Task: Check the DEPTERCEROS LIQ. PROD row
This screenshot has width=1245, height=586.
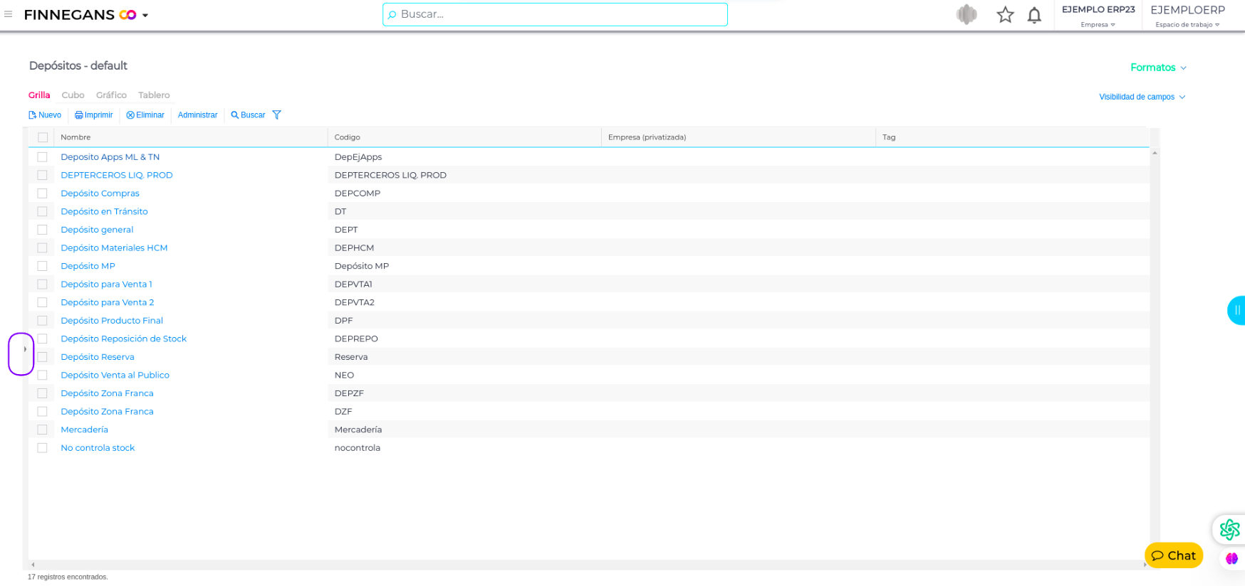Action: click(x=43, y=175)
